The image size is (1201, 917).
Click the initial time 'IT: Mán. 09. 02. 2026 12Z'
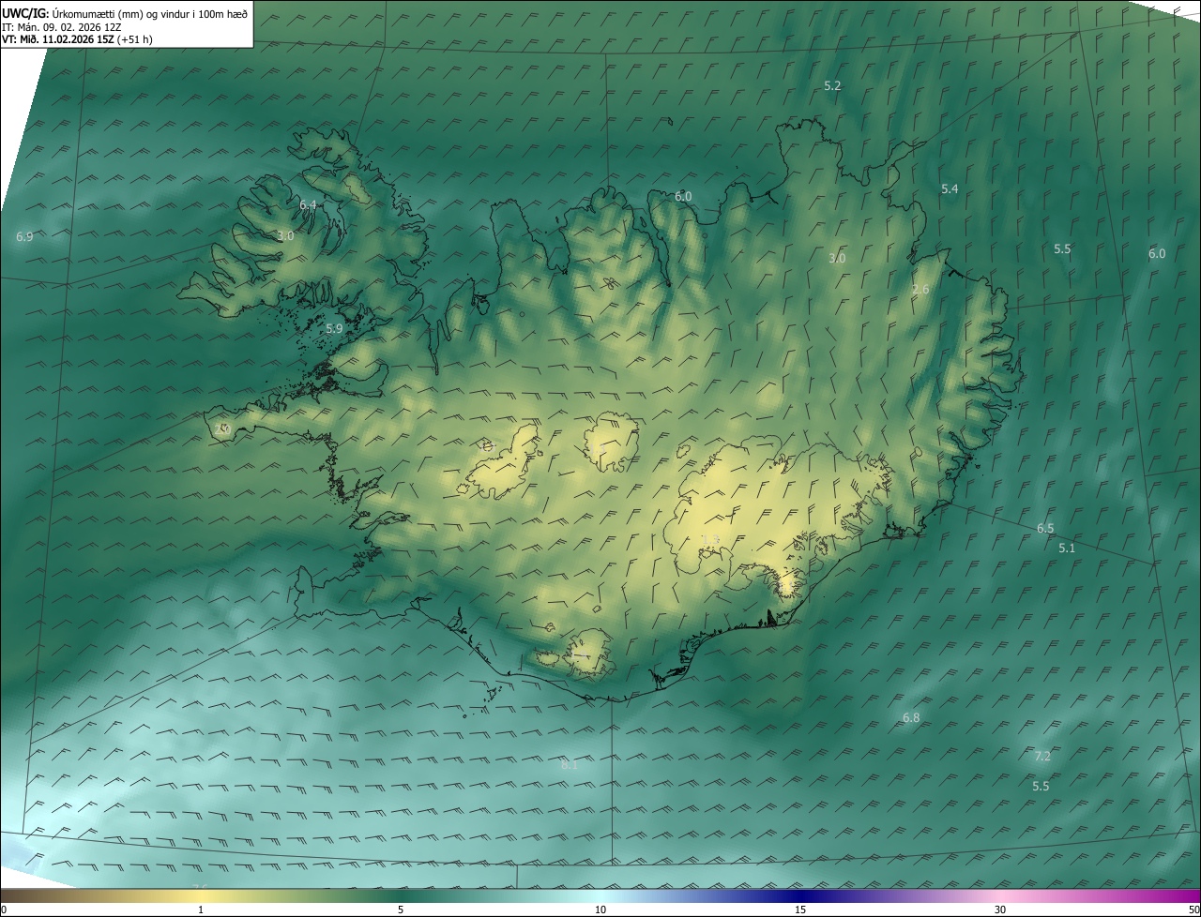point(62,26)
